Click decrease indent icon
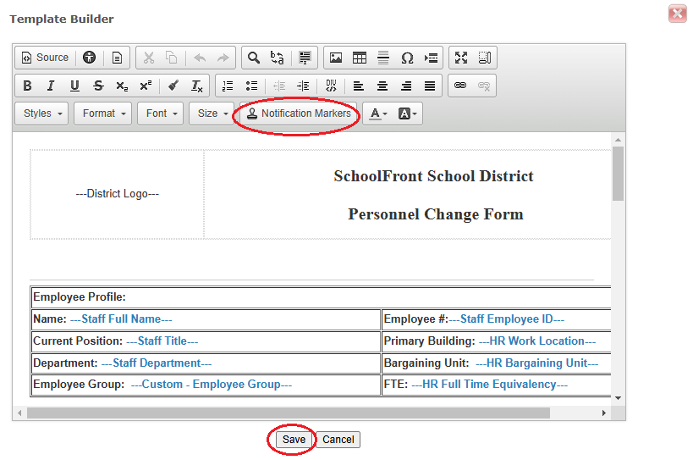Screen dimensions: 693x460 [x=279, y=86]
